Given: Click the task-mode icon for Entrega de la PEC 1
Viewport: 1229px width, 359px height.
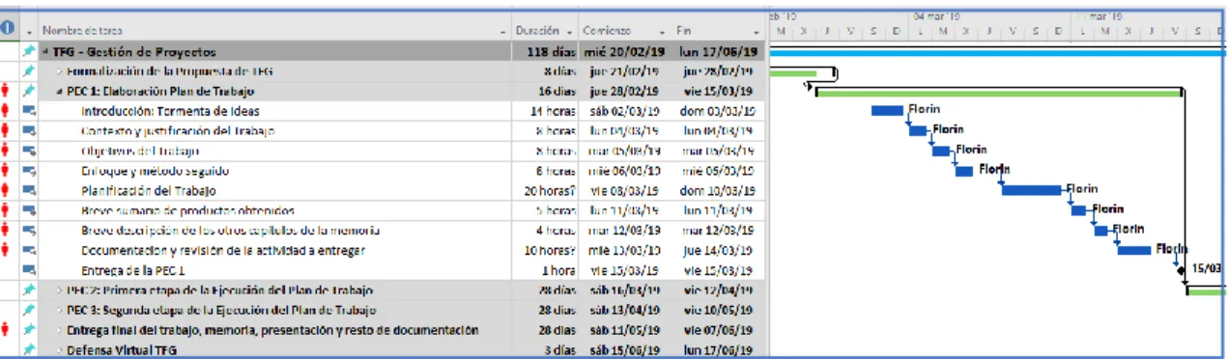Looking at the screenshot, I should pos(29,270).
